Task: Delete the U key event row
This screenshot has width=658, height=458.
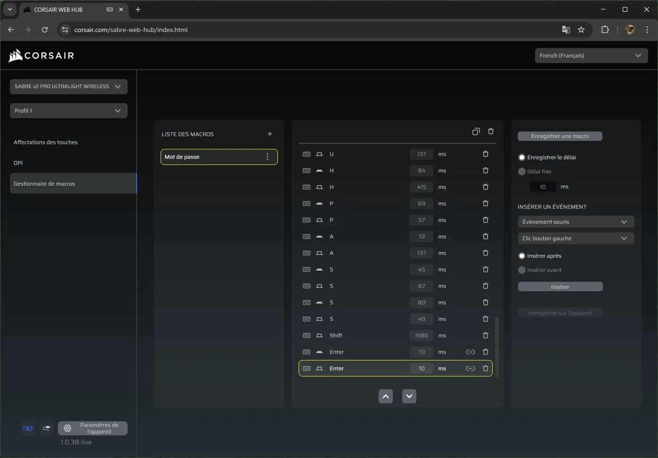Action: (x=486, y=154)
